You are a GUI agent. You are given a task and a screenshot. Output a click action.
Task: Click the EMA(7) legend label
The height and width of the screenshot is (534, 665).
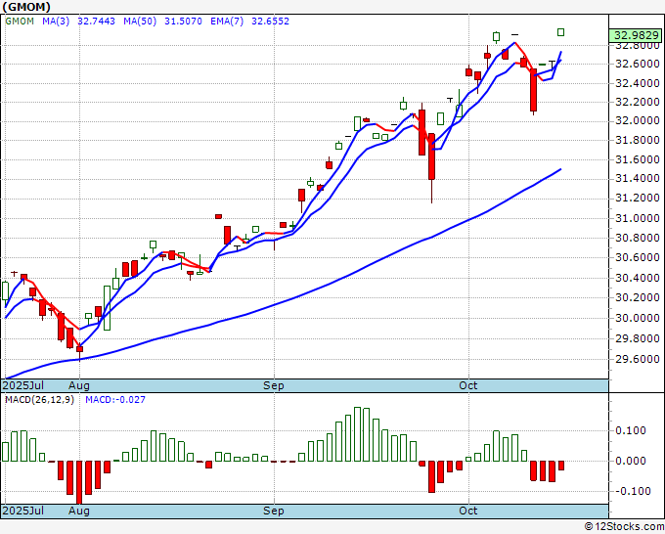coord(227,22)
